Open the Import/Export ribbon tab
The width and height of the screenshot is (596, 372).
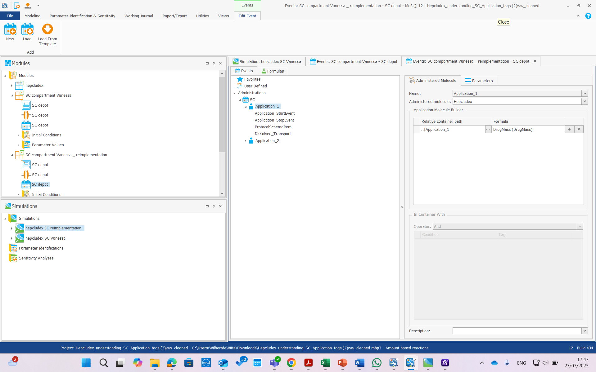[x=174, y=16]
